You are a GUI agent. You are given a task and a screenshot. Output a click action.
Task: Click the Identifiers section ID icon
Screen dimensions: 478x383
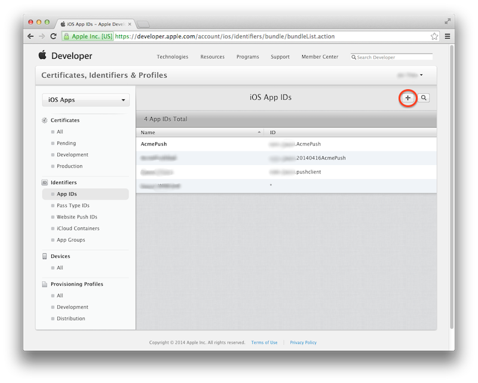[x=44, y=183]
